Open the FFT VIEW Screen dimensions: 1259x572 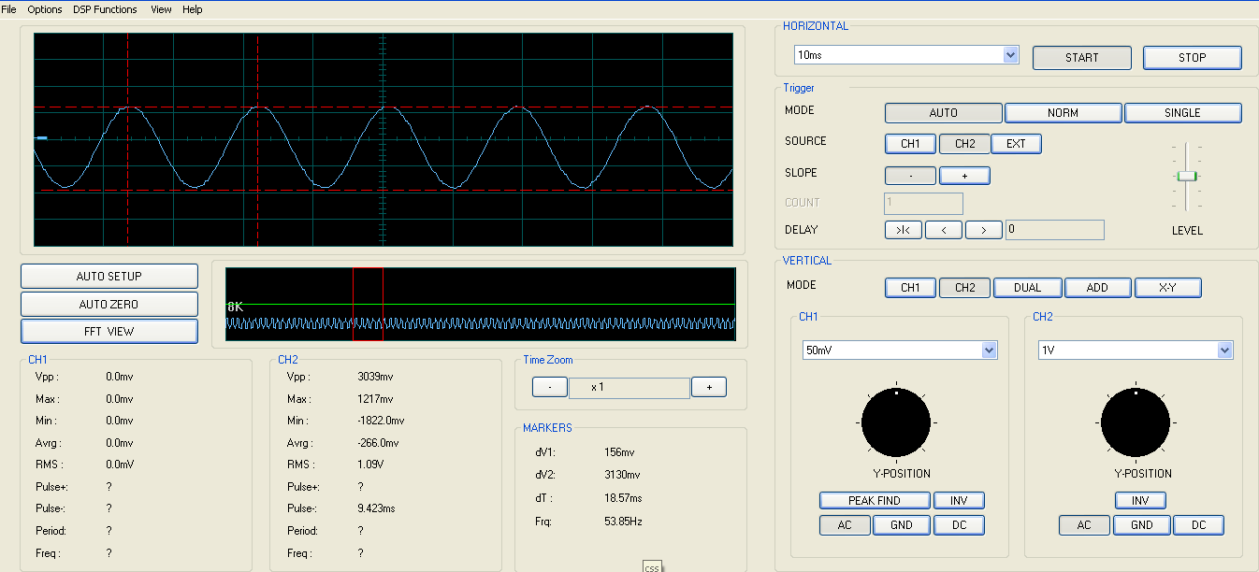[x=109, y=332]
